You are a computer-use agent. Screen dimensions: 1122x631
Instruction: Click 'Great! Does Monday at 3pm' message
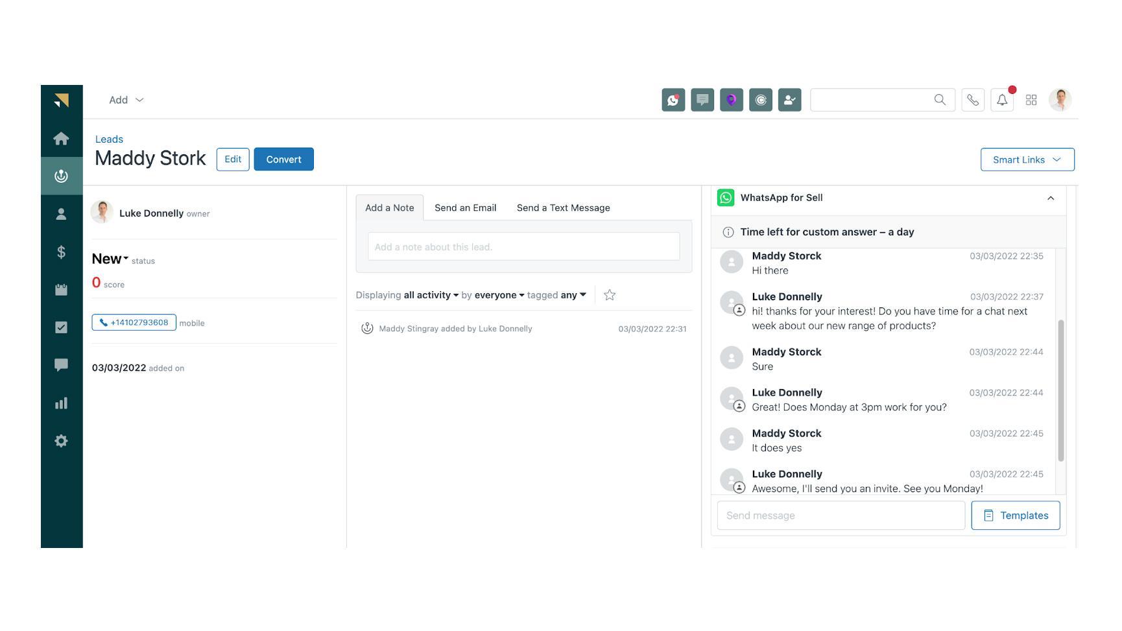point(849,407)
